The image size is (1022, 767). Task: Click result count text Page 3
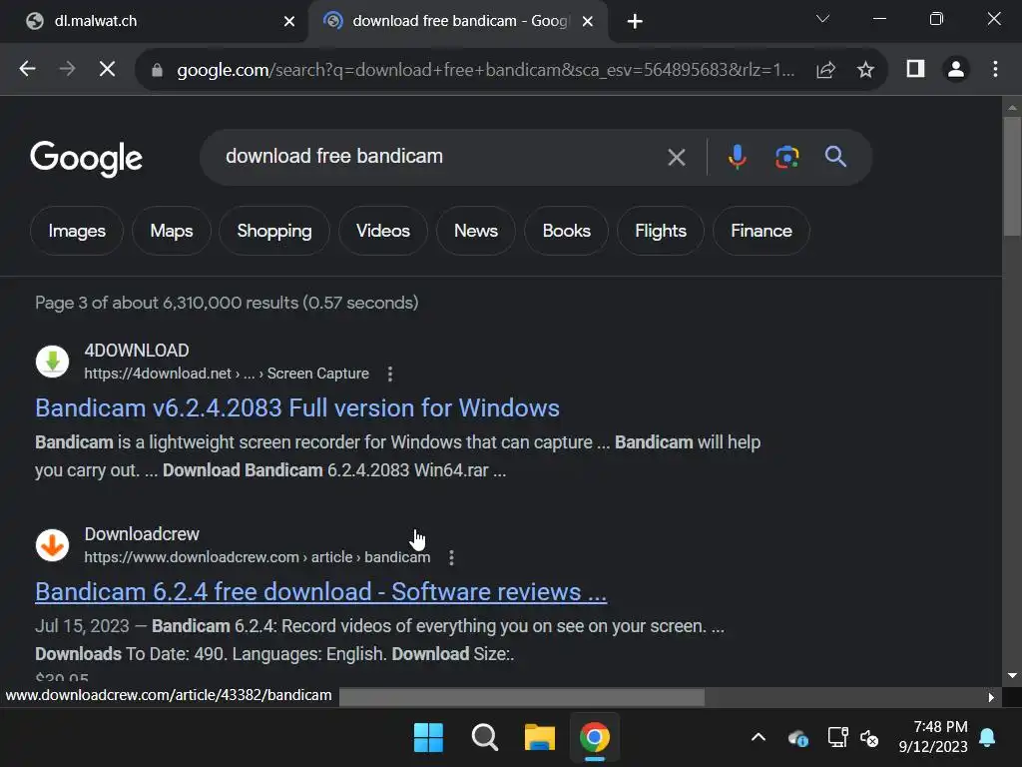227,303
